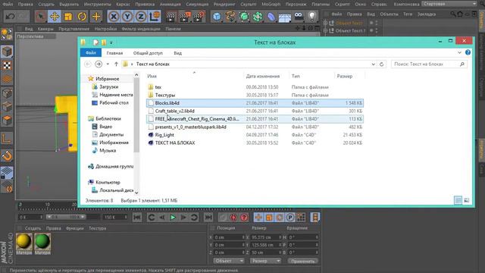Open the Фильтр индикации viewport menu
This screenshot has width=485, height=273.
[x=141, y=29]
